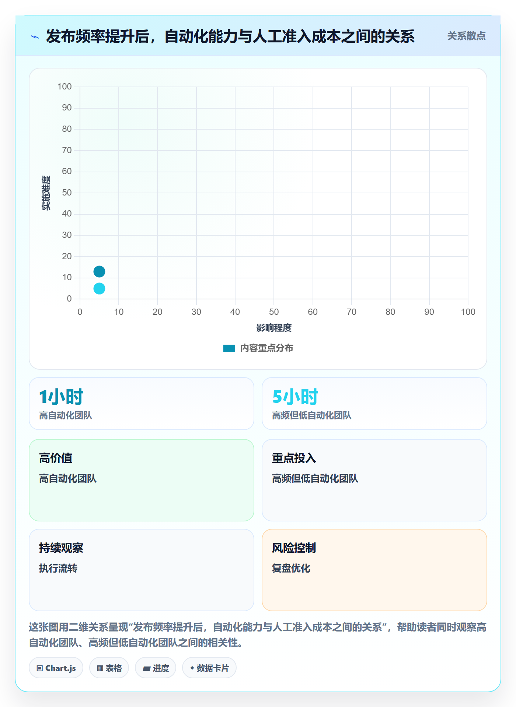Click the diamond icon in the 数据卡片 chip
Viewport: 516px width, 707px height.
[x=192, y=668]
